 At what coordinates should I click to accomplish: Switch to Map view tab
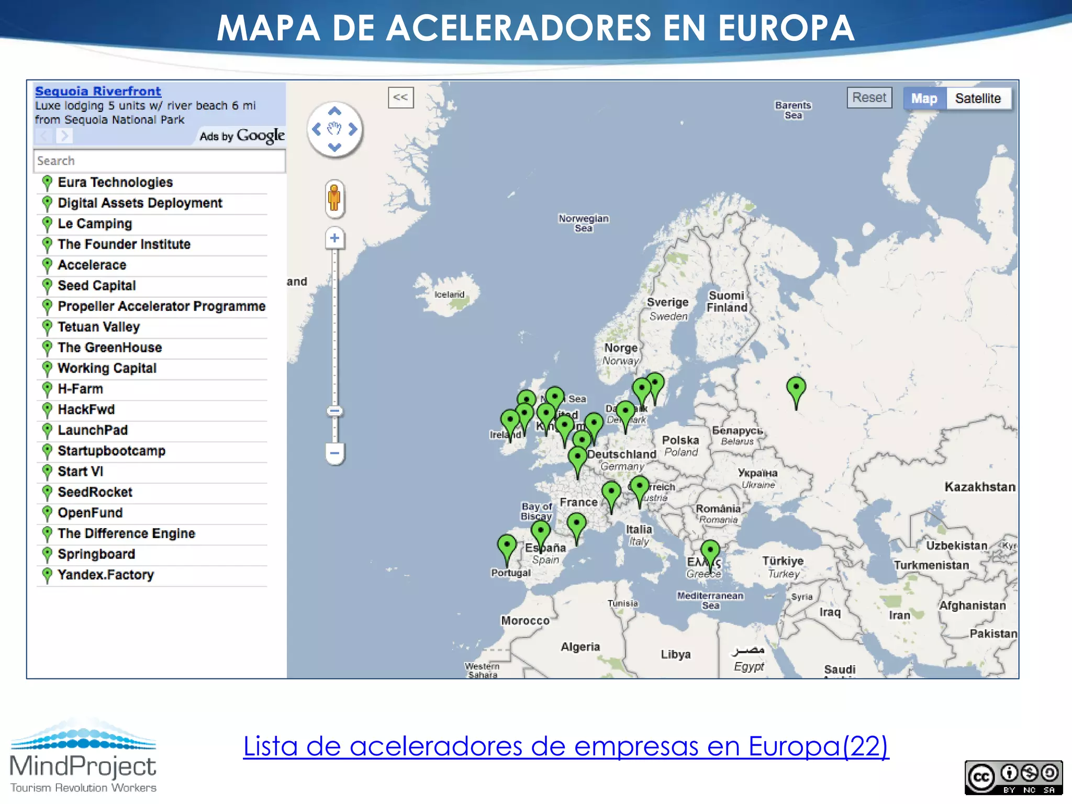[x=924, y=98]
